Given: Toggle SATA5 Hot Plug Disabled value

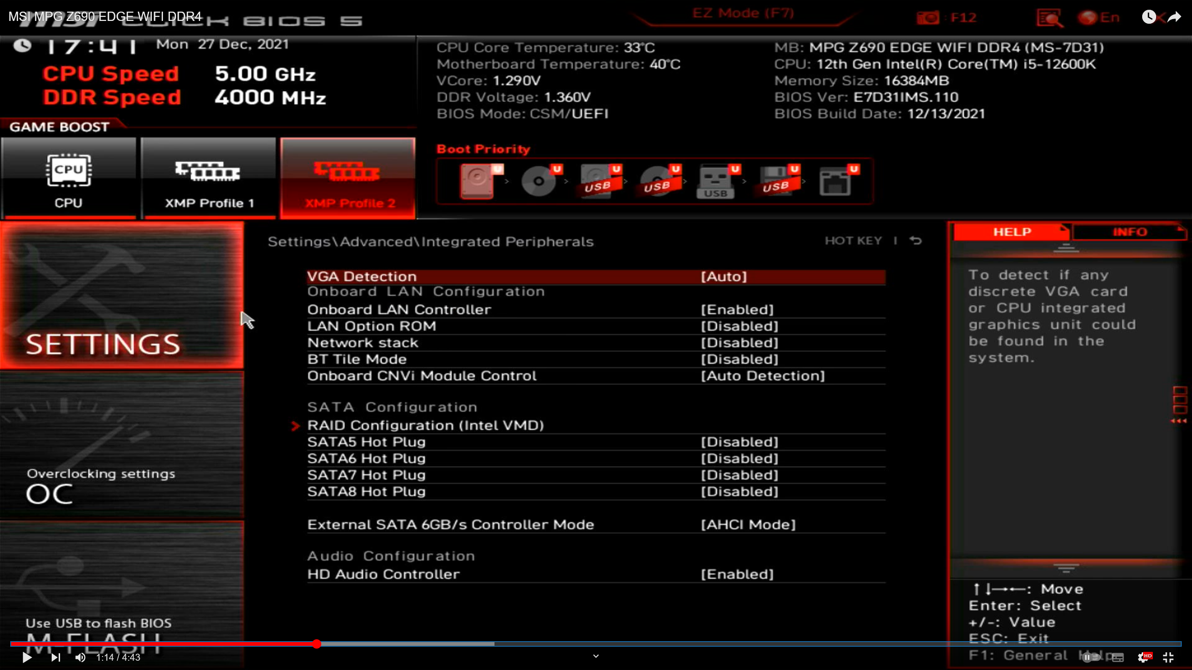Looking at the screenshot, I should click(x=739, y=442).
